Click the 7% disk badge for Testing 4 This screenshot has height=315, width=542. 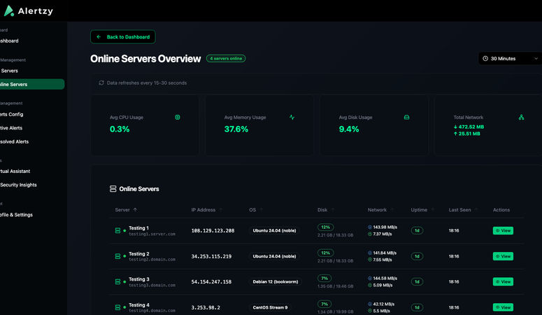coord(325,304)
